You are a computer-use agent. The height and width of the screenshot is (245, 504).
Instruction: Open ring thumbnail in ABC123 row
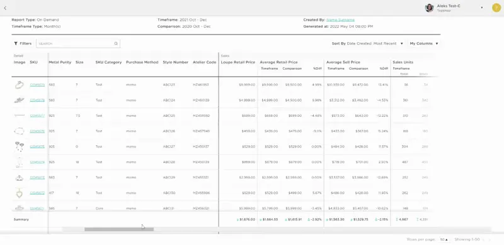click(x=20, y=85)
